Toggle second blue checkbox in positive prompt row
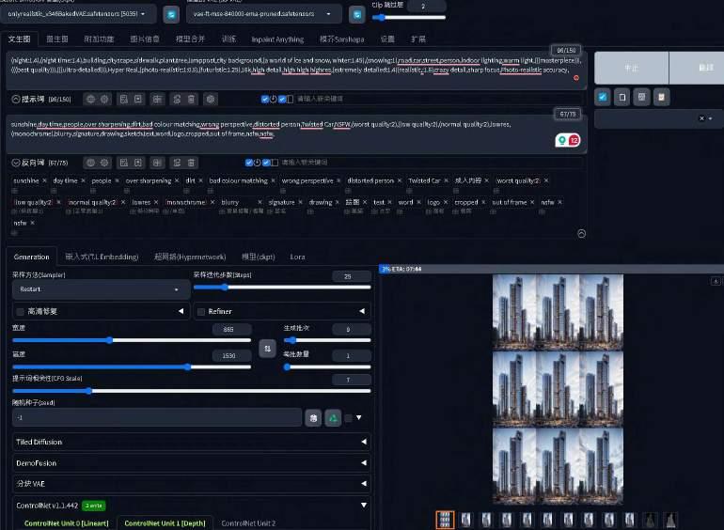724x530 pixels. pos(282,100)
